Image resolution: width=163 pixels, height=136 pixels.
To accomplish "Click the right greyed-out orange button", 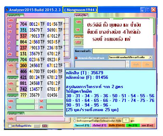I will [x=147, y=64].
